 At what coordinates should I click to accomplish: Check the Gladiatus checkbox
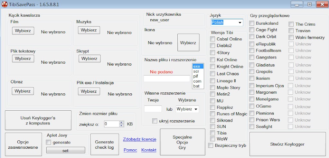(x=252, y=65)
